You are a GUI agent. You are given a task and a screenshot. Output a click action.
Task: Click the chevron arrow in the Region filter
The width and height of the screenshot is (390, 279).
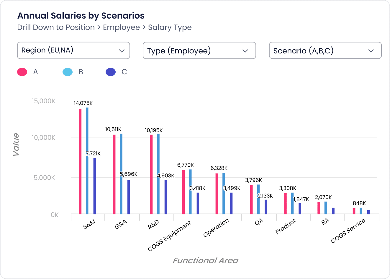(x=122, y=51)
